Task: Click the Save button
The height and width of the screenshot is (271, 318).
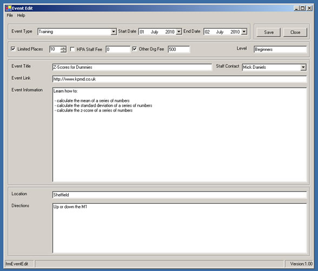Action: (x=269, y=32)
